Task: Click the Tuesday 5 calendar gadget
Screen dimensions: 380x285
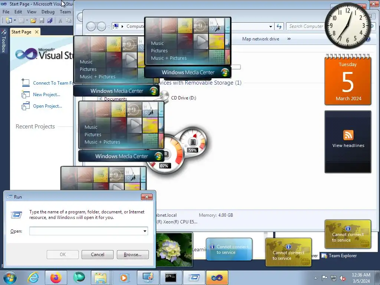Action: point(348,79)
